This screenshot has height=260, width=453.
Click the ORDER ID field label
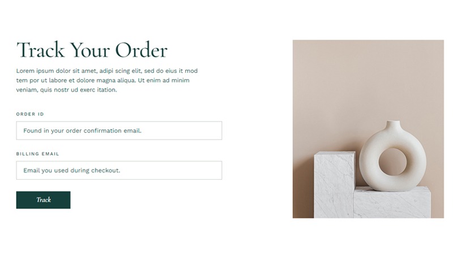[x=30, y=114]
